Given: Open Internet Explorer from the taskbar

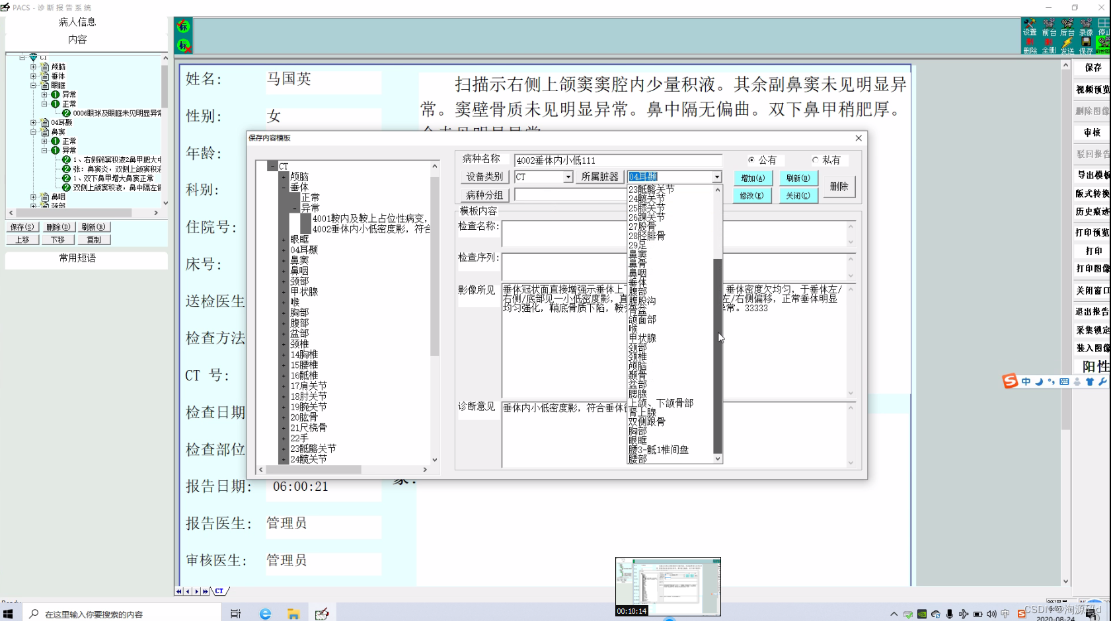Looking at the screenshot, I should click(265, 614).
